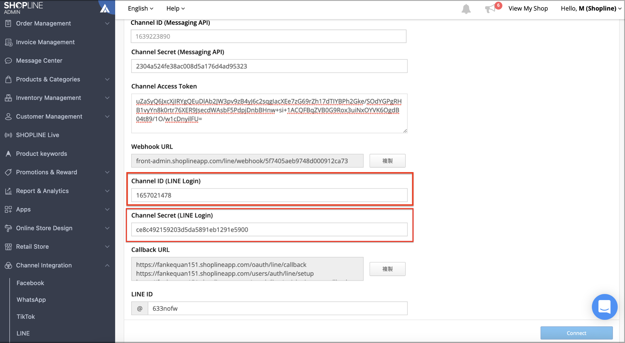Open WhatsApp channel integration
Viewport: 625px width, 343px height.
click(x=31, y=300)
